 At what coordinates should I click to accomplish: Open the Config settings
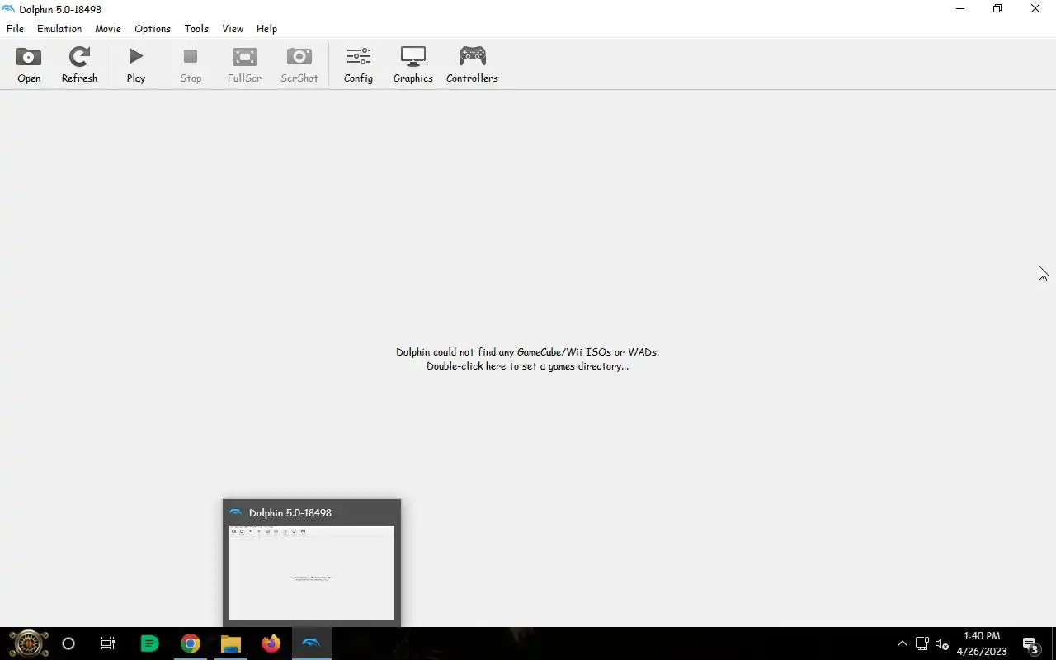coord(358,65)
